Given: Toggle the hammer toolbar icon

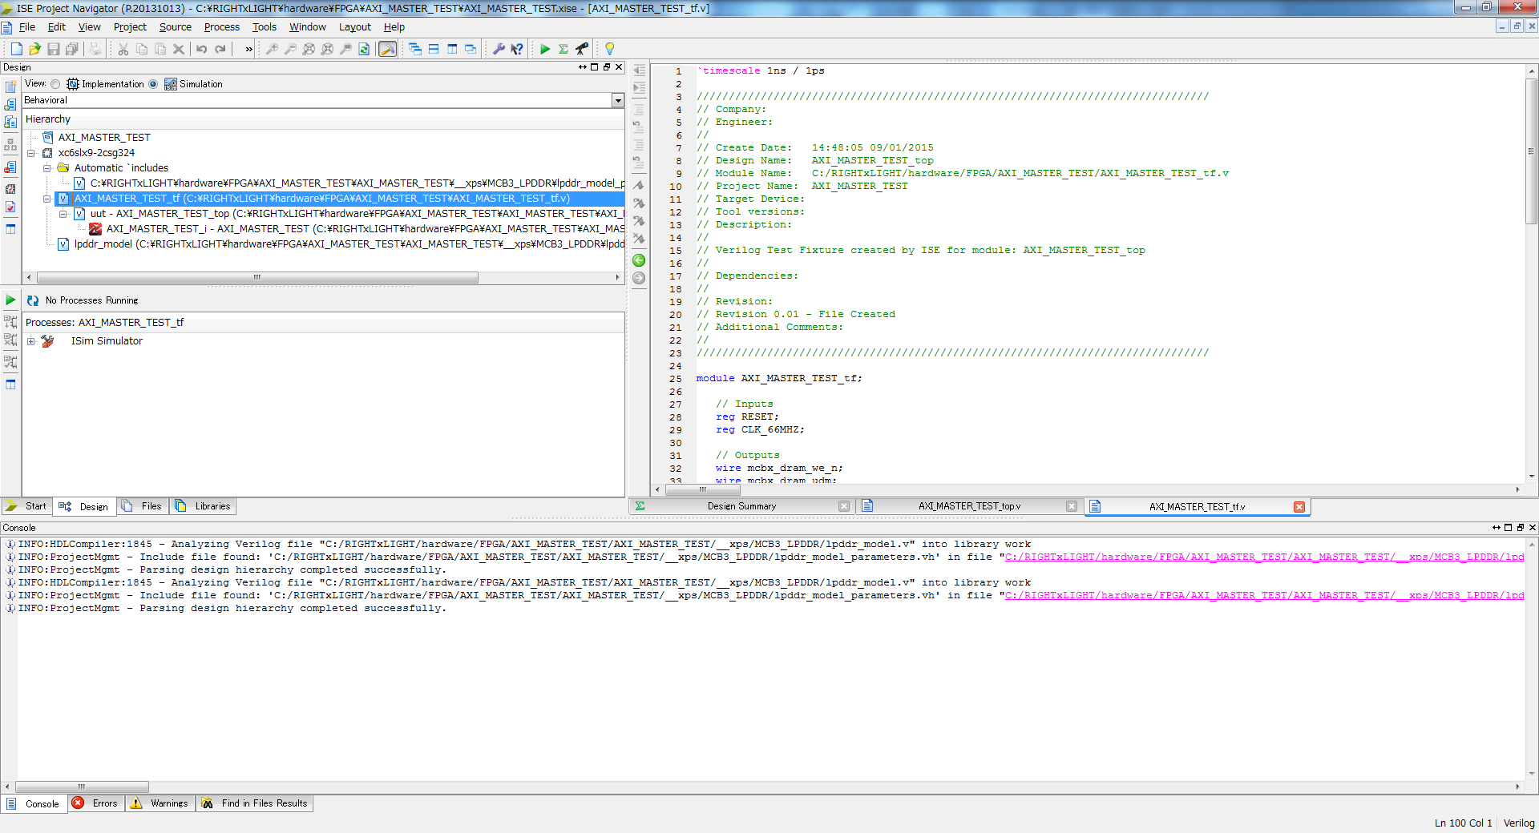Looking at the screenshot, I should [x=387, y=49].
